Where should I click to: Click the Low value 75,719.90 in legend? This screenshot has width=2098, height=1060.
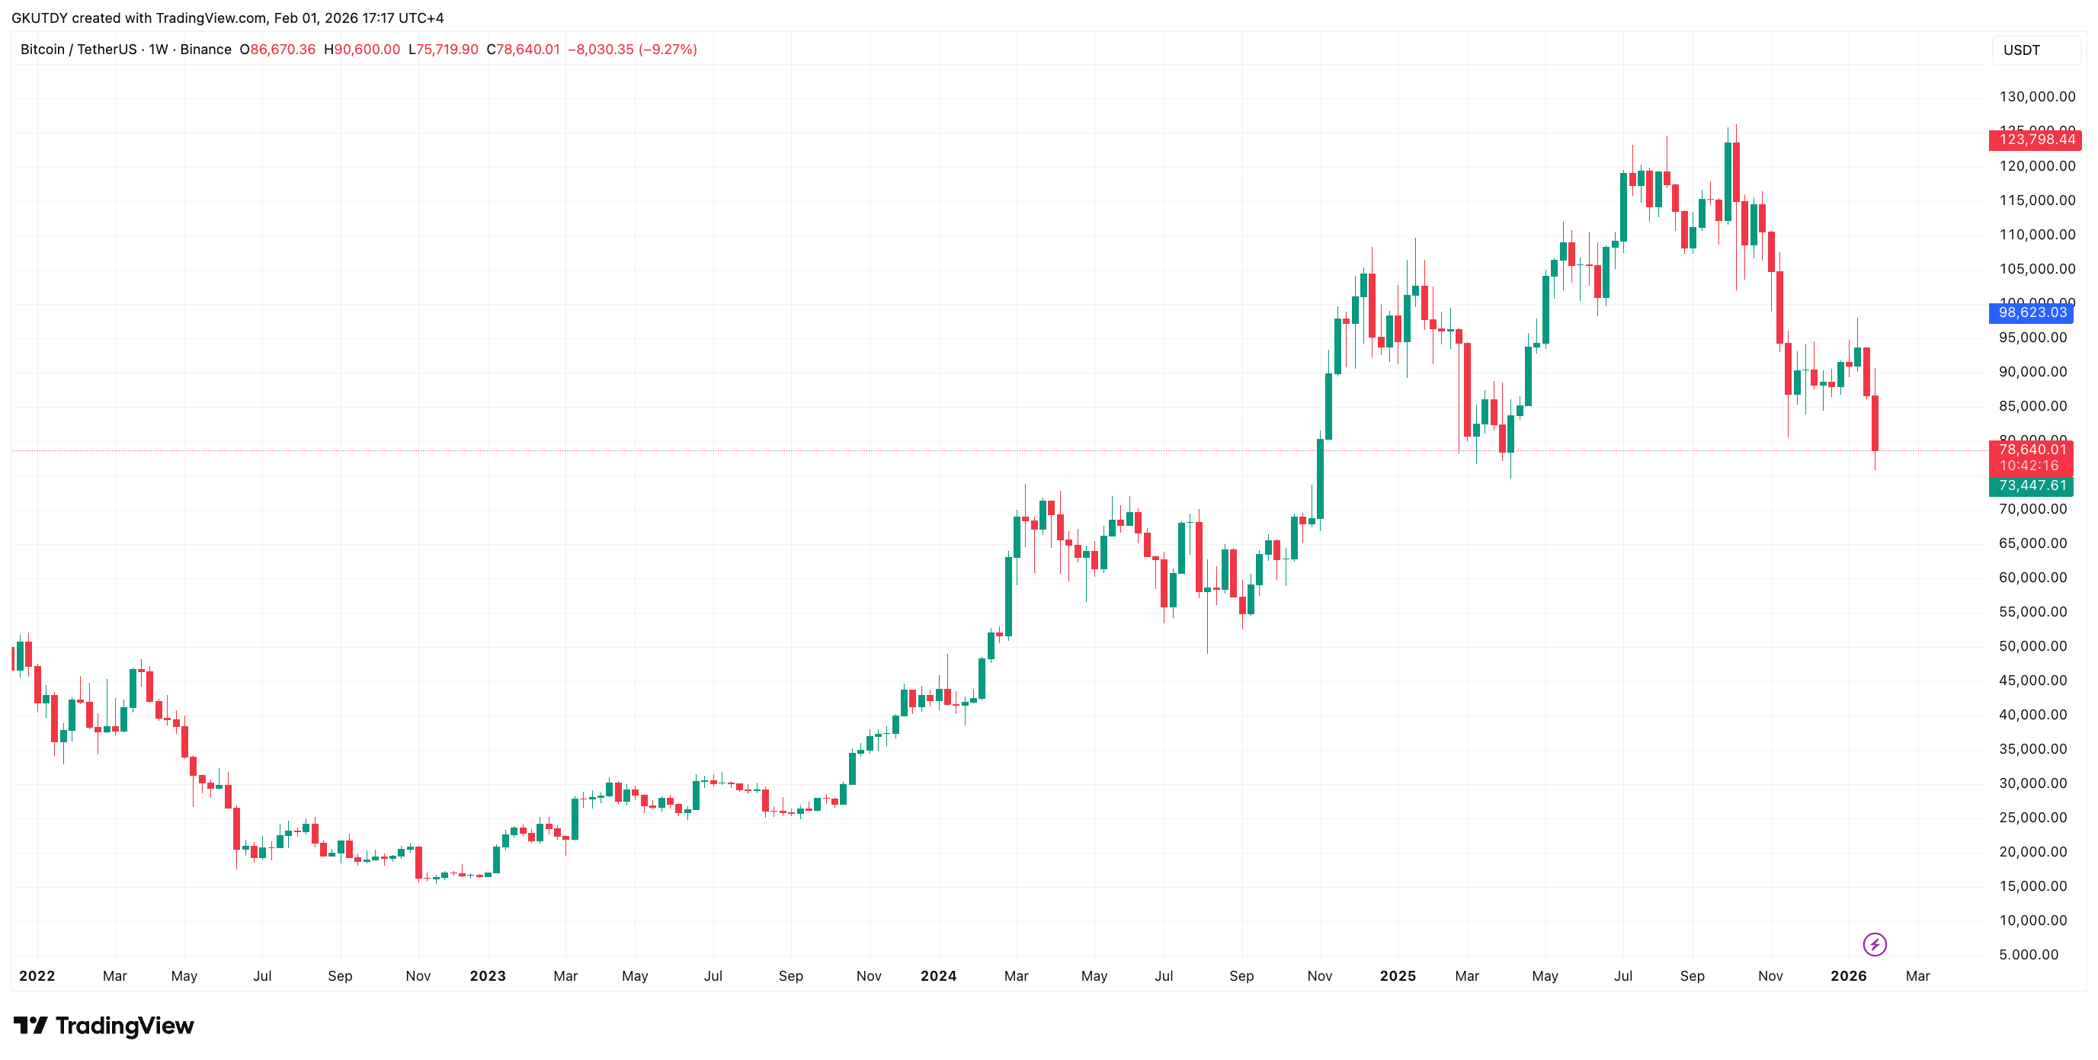[447, 50]
